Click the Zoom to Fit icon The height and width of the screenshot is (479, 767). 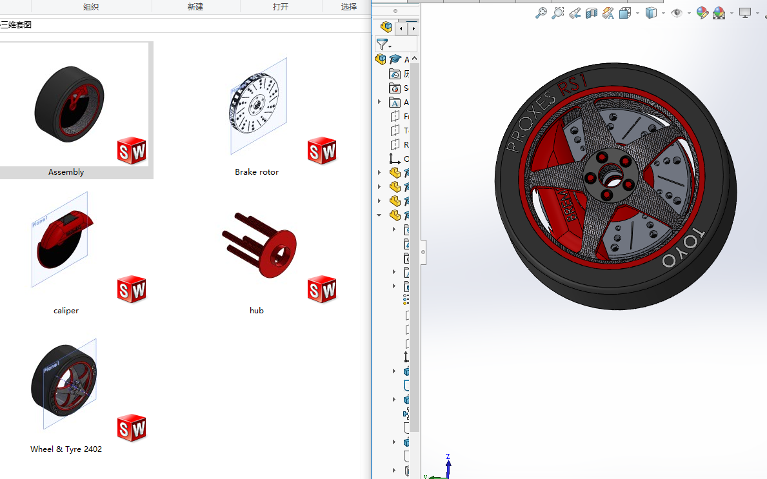coord(541,13)
